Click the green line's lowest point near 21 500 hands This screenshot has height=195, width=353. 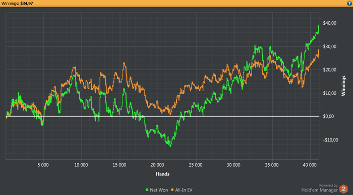pyautogui.click(x=170, y=146)
